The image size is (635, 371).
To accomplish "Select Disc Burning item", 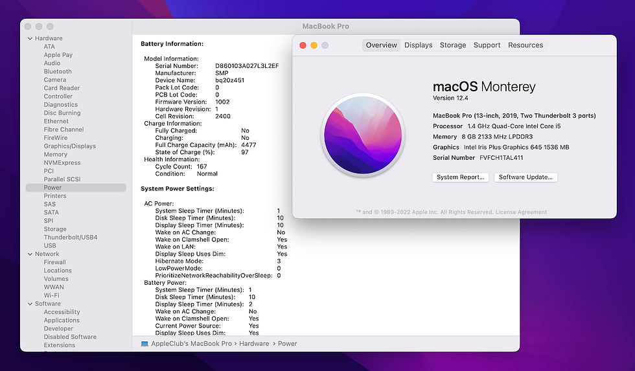I will click(x=62, y=113).
